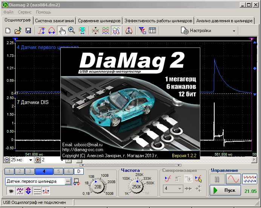Screen dimensions: 261x208
Task: Select the D digital channel button
Action: (79, 171)
